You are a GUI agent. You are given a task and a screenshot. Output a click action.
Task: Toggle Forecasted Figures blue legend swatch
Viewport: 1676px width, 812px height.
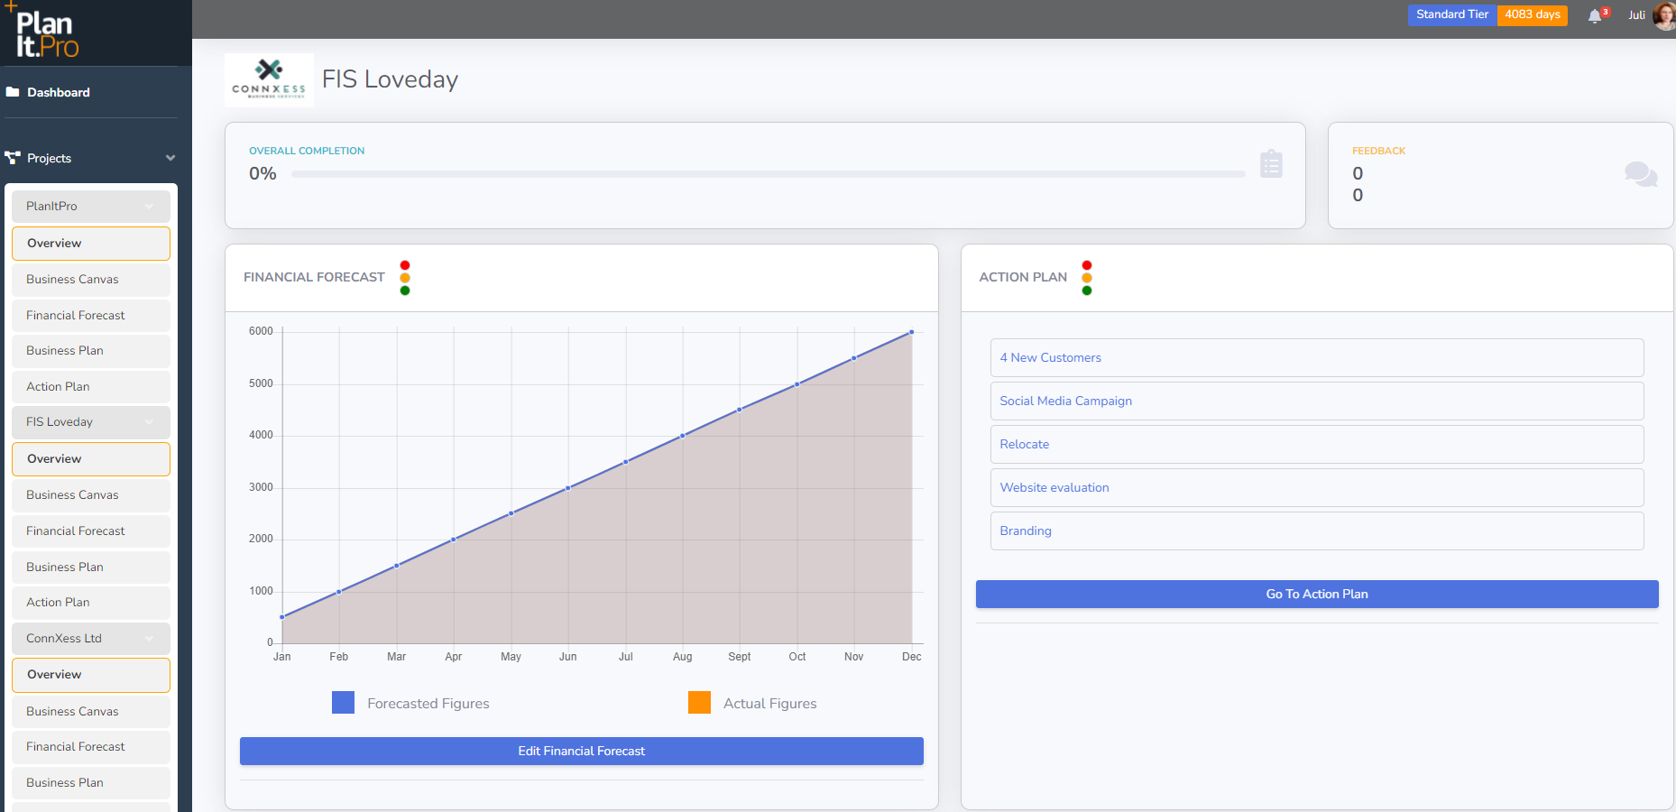343,703
